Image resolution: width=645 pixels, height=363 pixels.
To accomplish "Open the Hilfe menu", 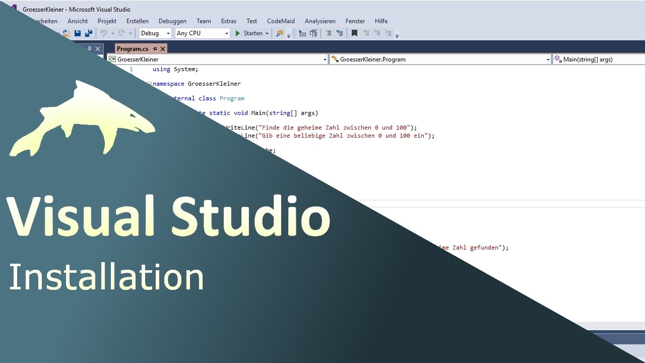I will pos(381,21).
